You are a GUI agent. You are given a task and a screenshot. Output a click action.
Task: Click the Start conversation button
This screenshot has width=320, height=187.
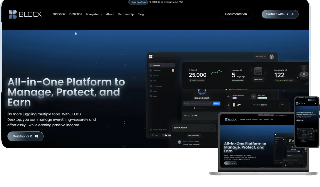[194, 136]
